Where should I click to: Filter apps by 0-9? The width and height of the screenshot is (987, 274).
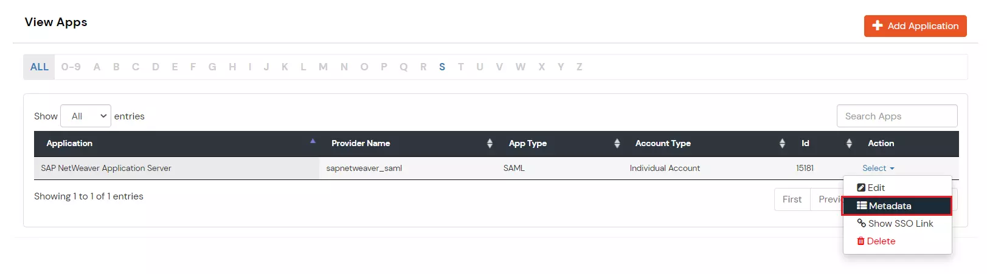tap(71, 67)
